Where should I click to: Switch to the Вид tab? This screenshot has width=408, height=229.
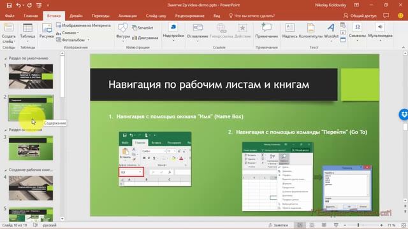pyautogui.click(x=217, y=16)
